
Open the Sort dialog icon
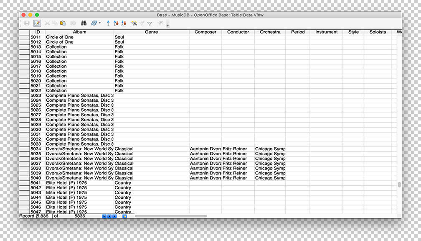(x=109, y=23)
